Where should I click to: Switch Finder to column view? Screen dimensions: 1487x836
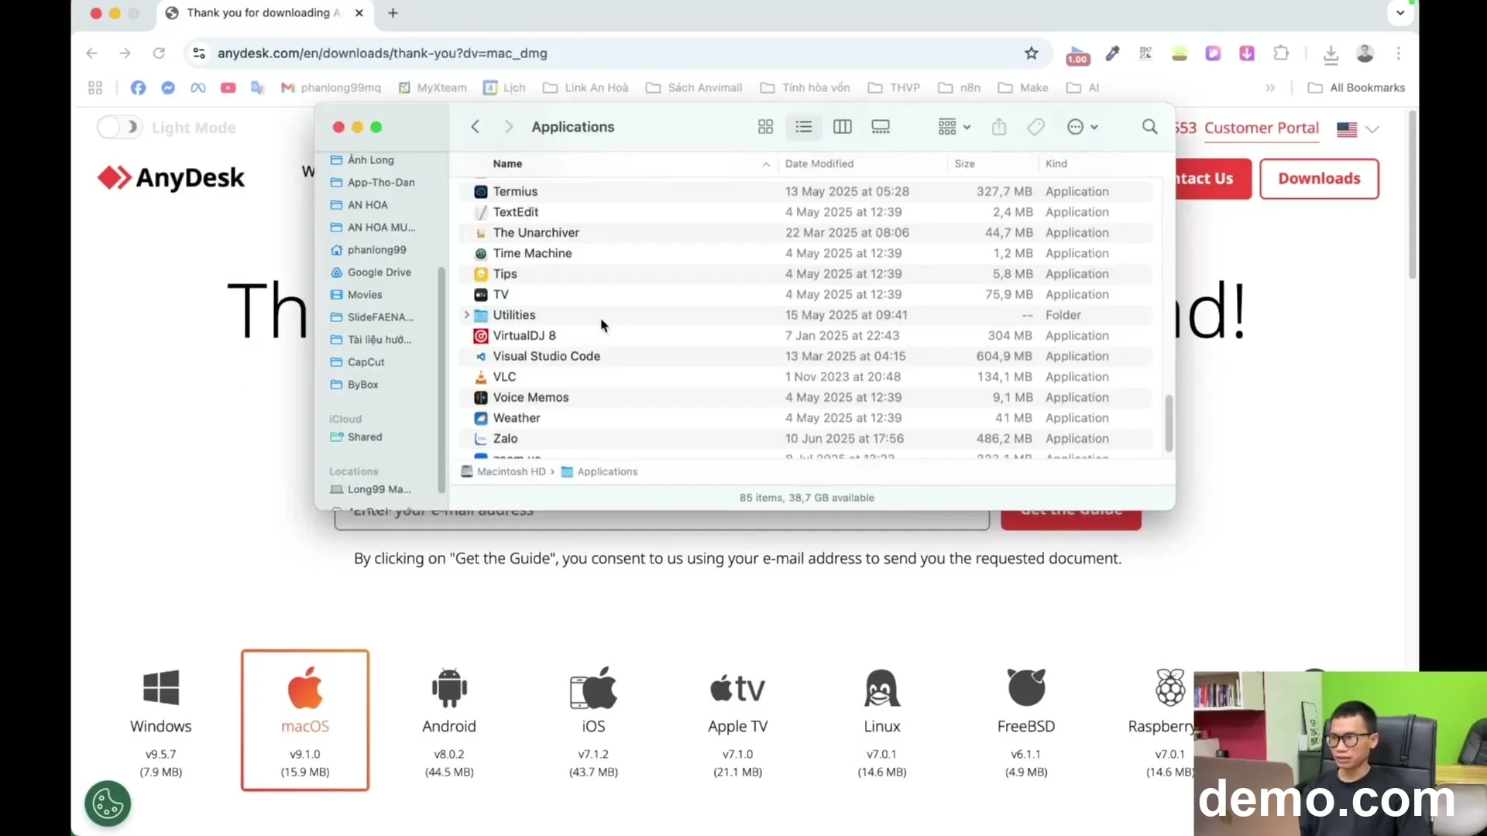(842, 127)
